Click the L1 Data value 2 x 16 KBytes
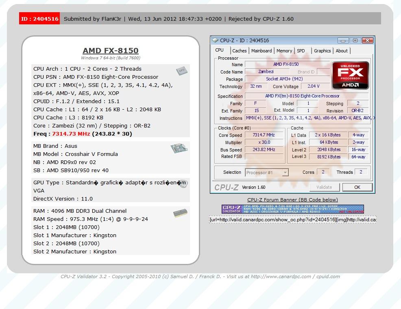The image size is (401, 309). [x=328, y=135]
